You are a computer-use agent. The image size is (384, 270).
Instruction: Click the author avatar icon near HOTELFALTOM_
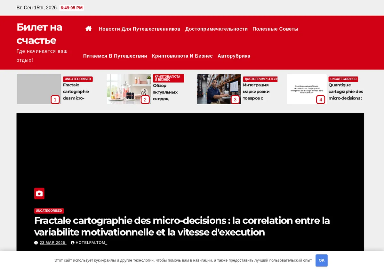[x=73, y=243]
